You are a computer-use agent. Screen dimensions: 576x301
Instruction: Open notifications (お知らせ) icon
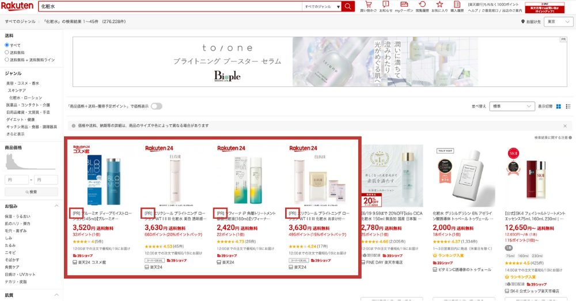pyautogui.click(x=386, y=5)
